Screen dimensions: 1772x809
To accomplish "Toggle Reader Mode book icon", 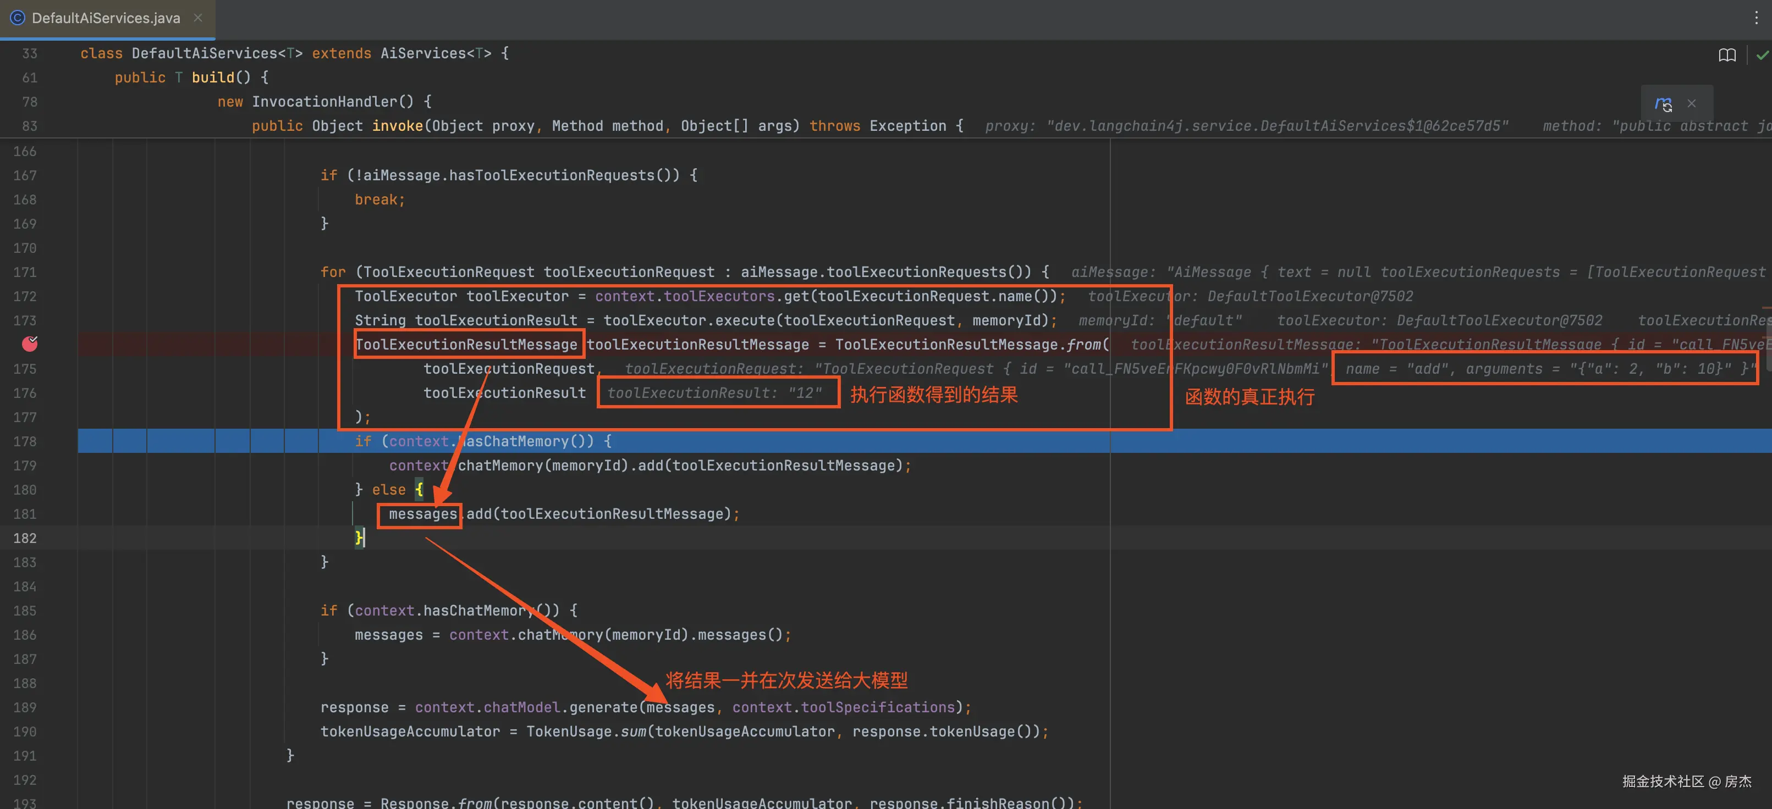I will pos(1726,55).
